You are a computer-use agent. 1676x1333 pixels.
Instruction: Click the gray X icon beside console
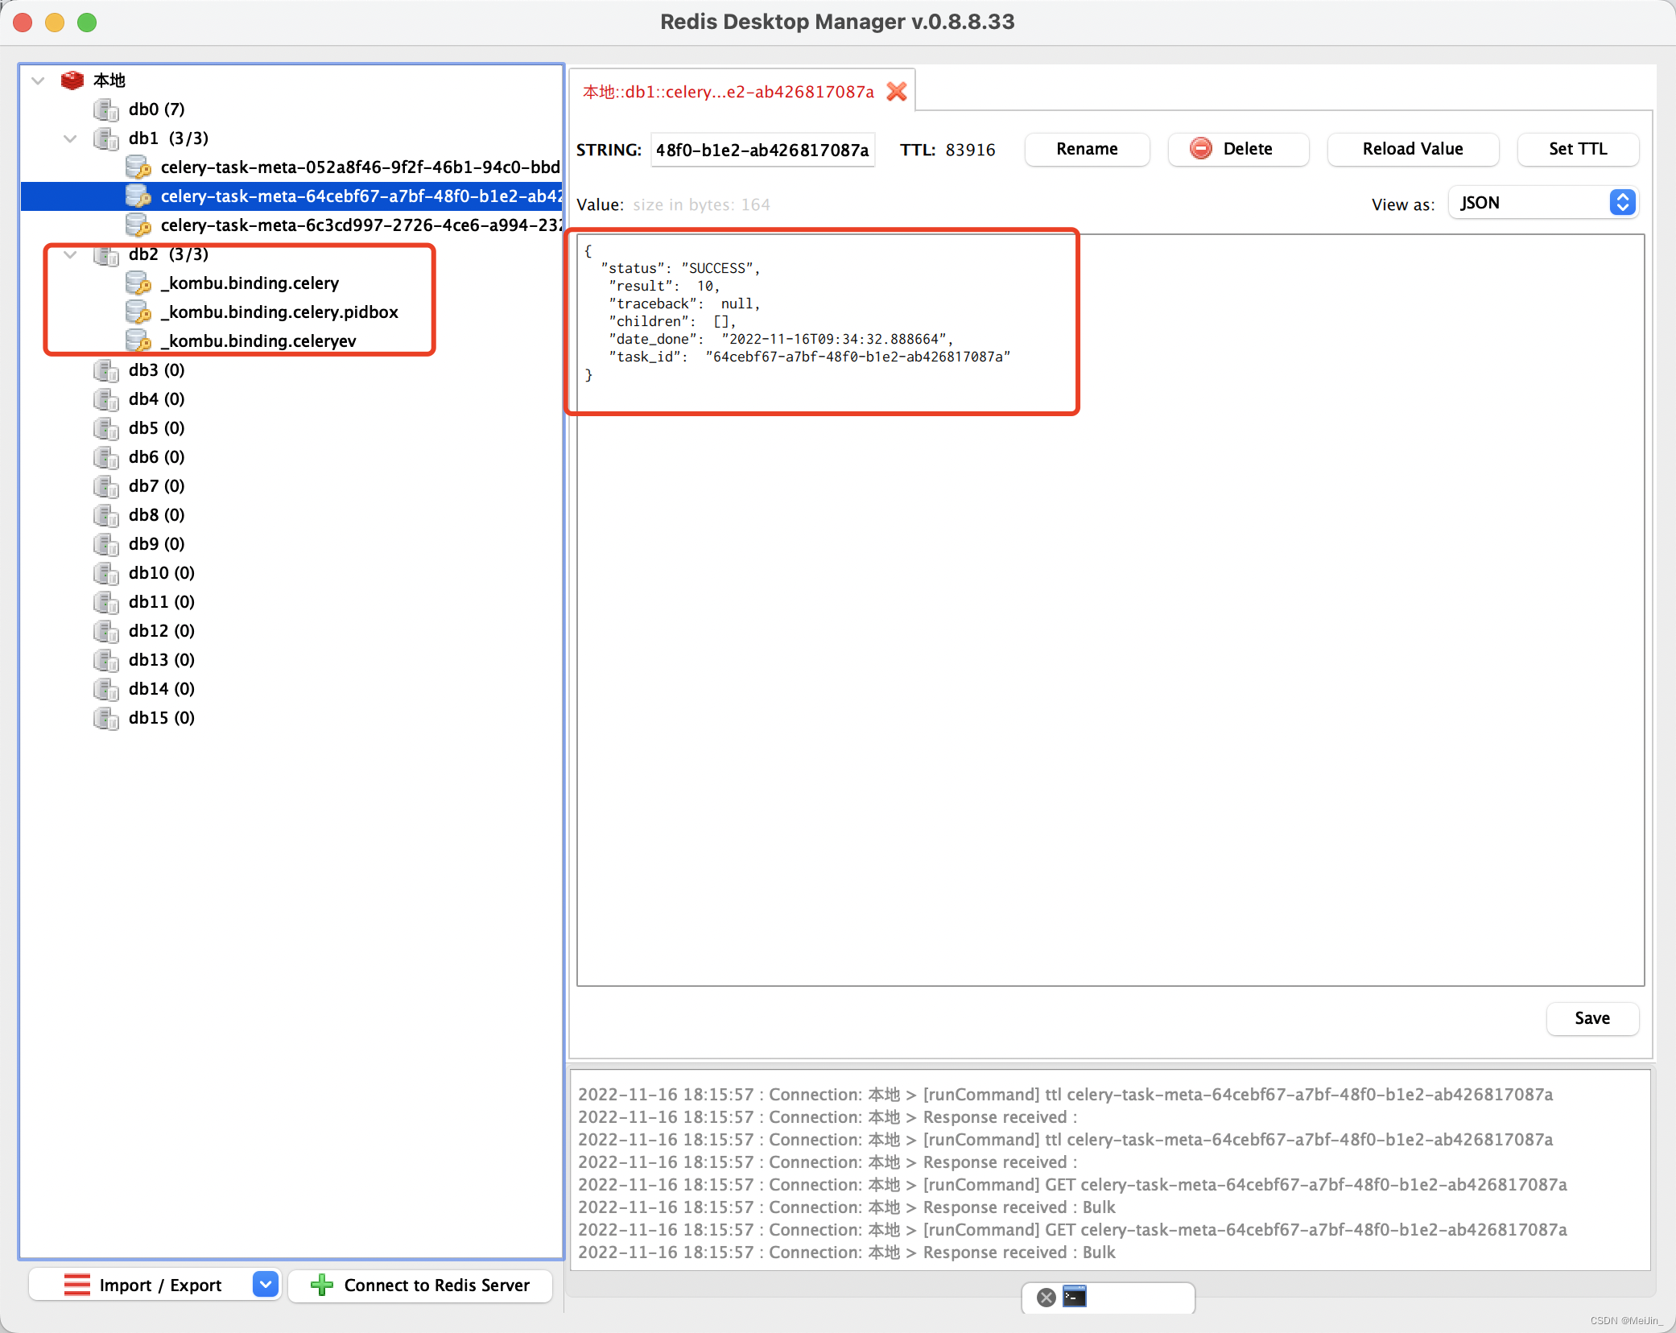pos(1046,1297)
